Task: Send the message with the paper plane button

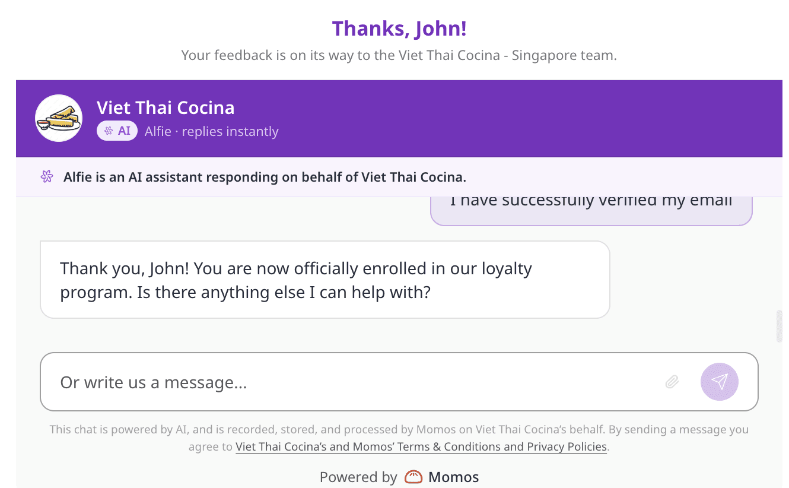Action: [719, 382]
